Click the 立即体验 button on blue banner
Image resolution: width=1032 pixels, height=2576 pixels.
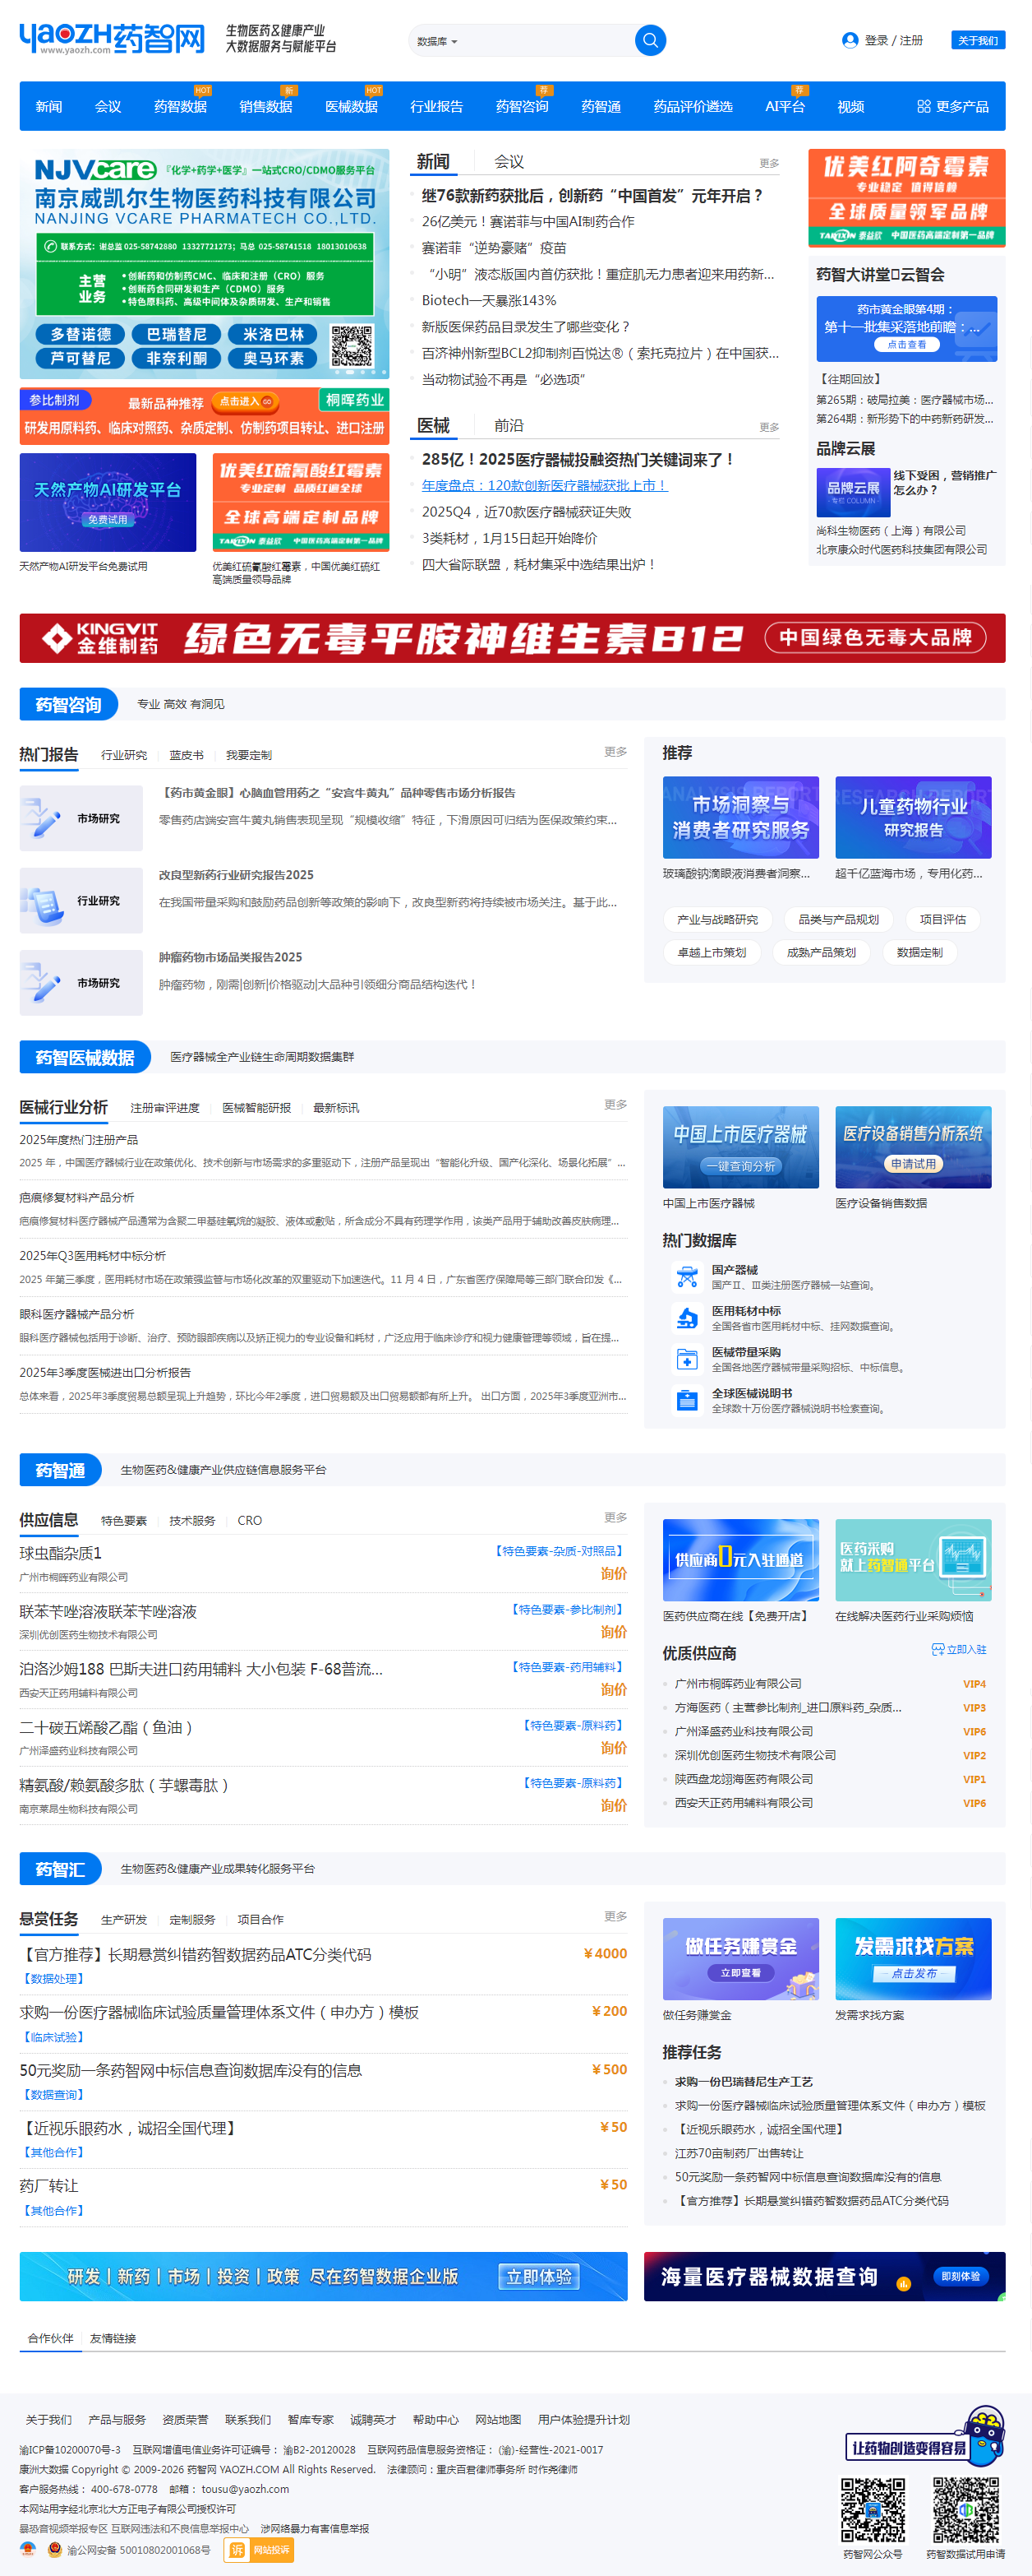[538, 2277]
